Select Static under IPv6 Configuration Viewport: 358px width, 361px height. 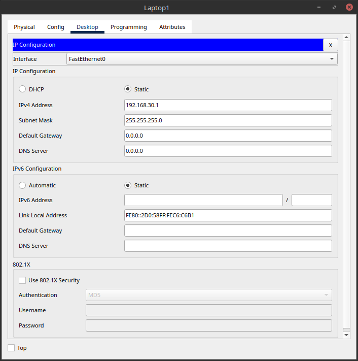128,185
